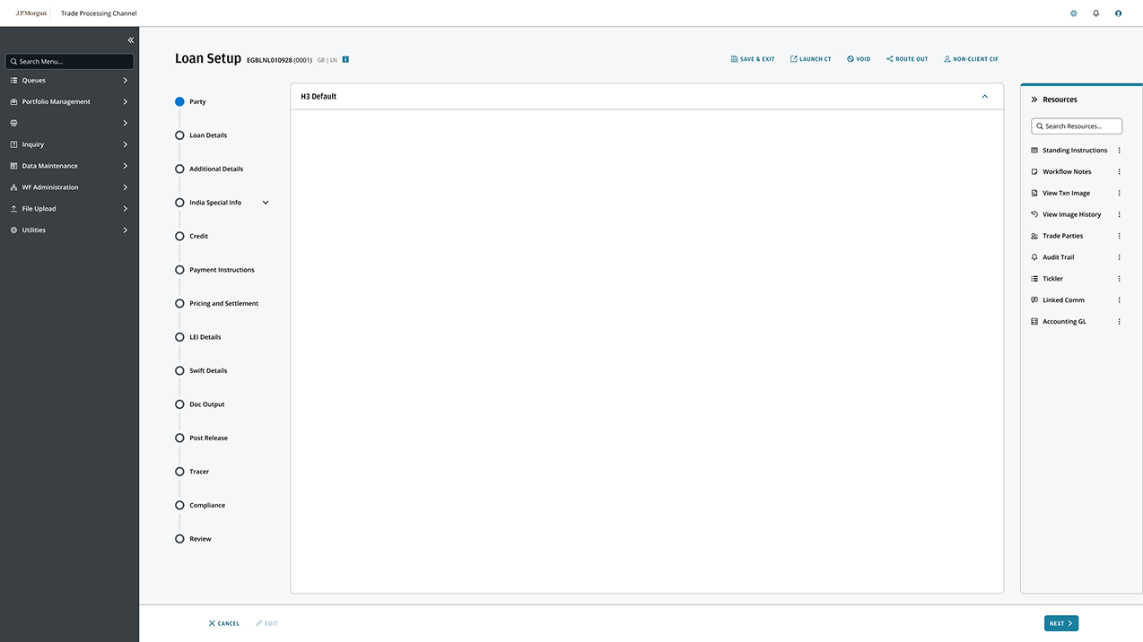Open Audit Trail more options
The image size is (1143, 642).
(x=1120, y=257)
